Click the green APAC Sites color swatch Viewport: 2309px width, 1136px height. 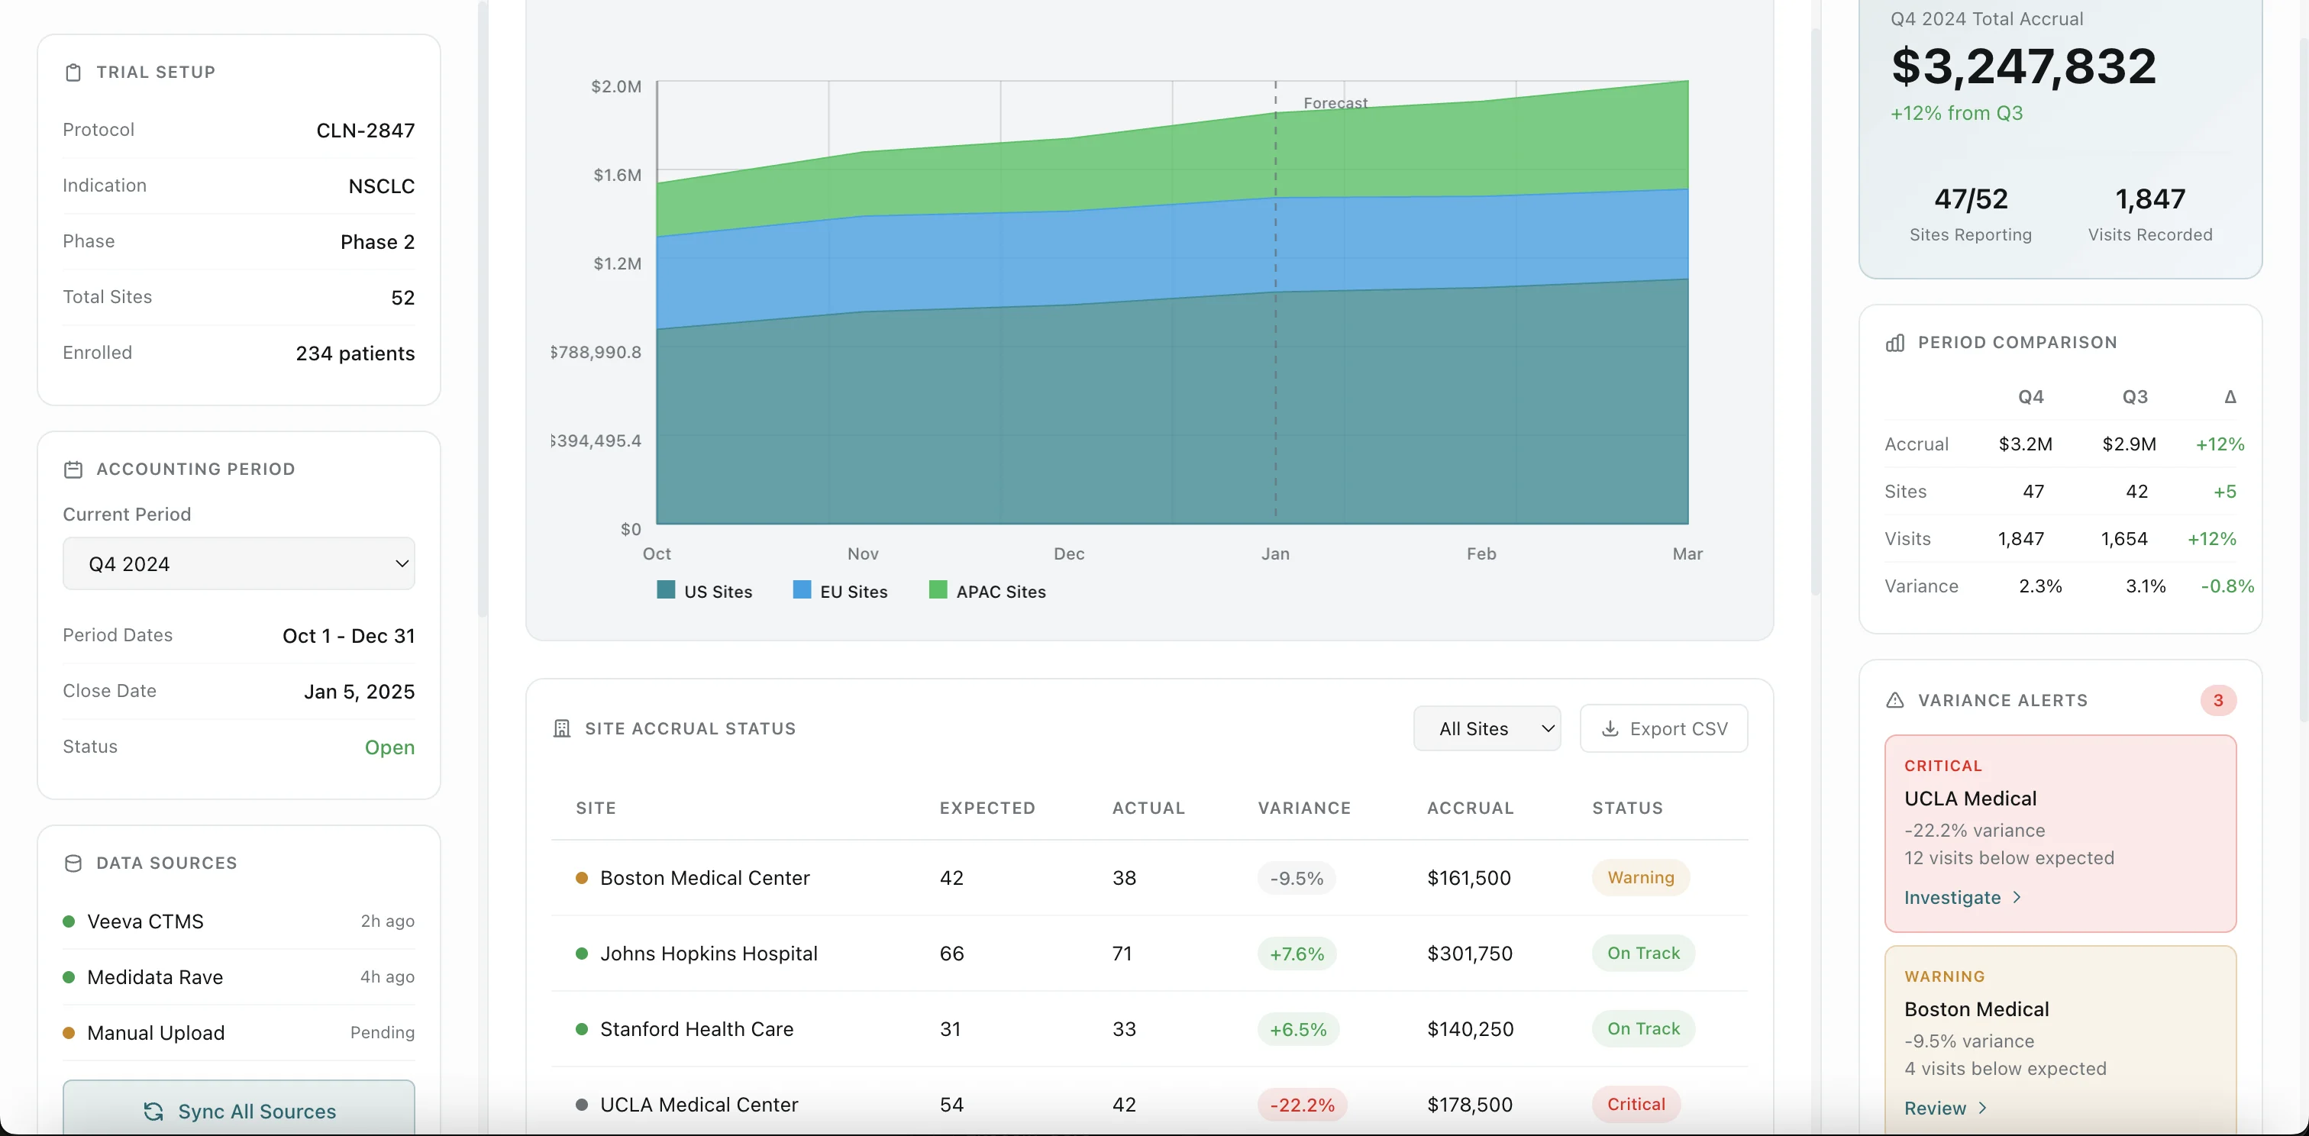point(937,590)
